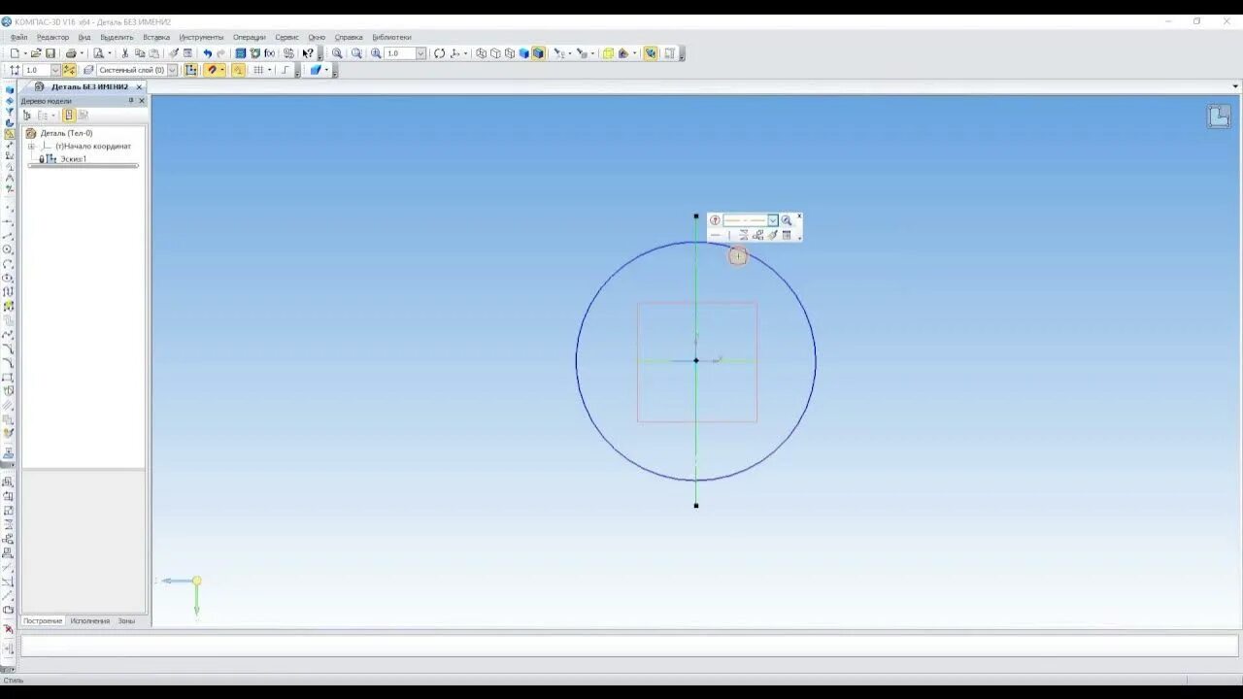Open the orientation dropdown arrow next to axes icon
The width and height of the screenshot is (1243, 699).
point(465,53)
